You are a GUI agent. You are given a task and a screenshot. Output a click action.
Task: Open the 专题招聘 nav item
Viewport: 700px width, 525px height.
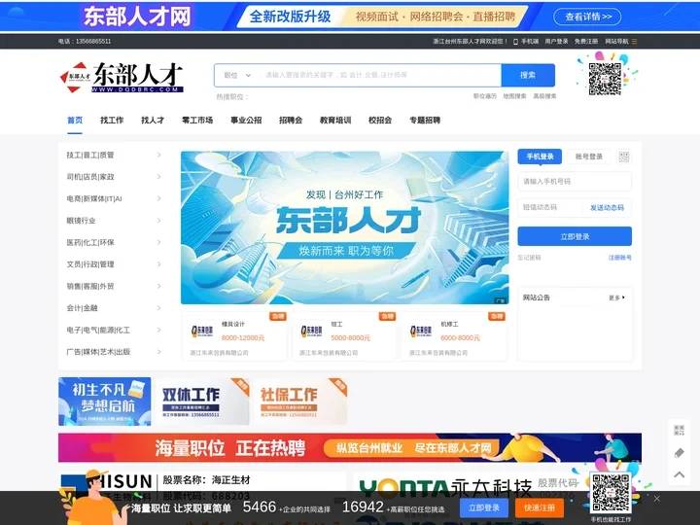click(425, 121)
